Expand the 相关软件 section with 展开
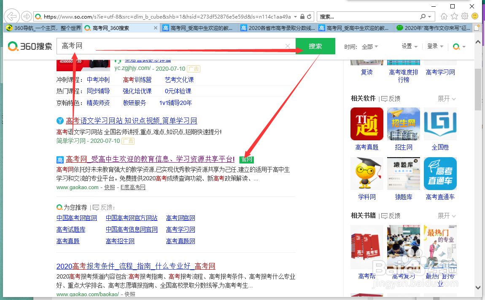This screenshot has height=300, width=485. point(447,99)
